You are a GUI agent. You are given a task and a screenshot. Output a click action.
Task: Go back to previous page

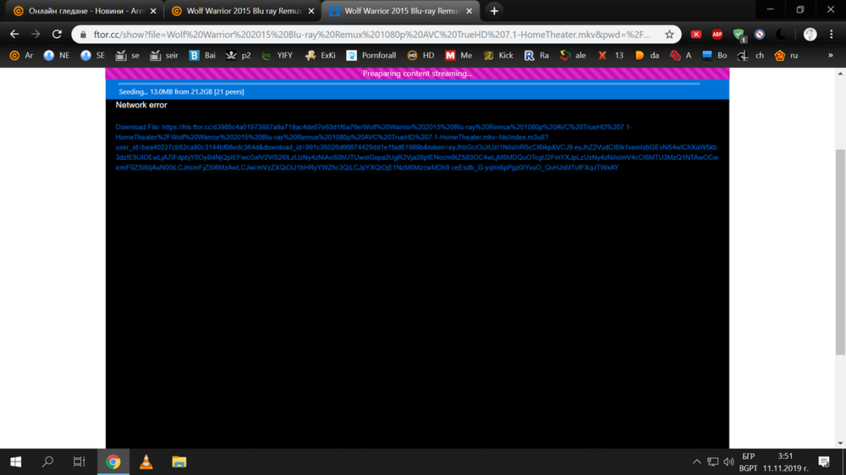tap(14, 35)
